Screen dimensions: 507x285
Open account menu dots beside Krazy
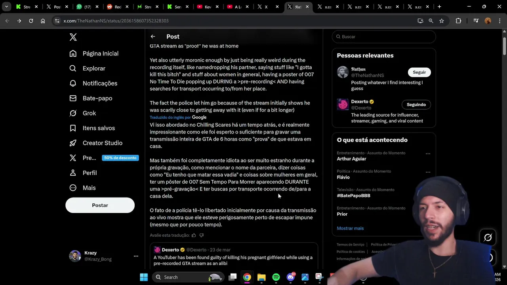[x=136, y=256]
